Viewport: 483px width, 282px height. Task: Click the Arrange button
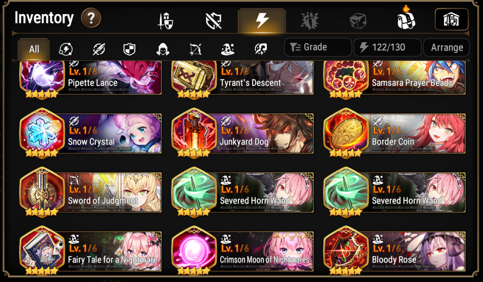coord(447,47)
